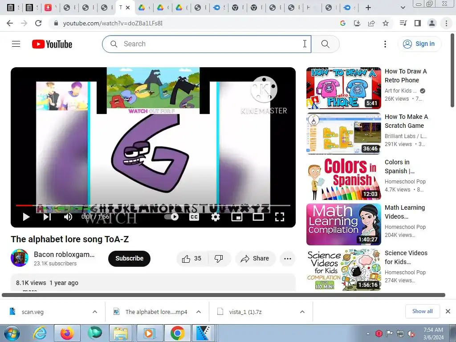The height and width of the screenshot is (342, 456).
Task: Expand The alphabet lore mp4 download options
Action: 199,312
